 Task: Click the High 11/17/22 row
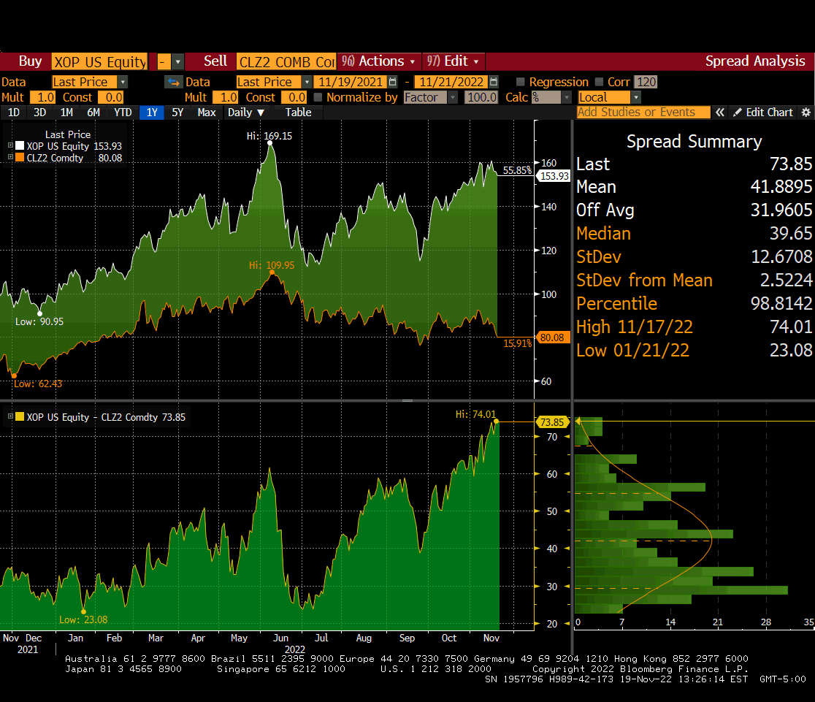point(694,327)
